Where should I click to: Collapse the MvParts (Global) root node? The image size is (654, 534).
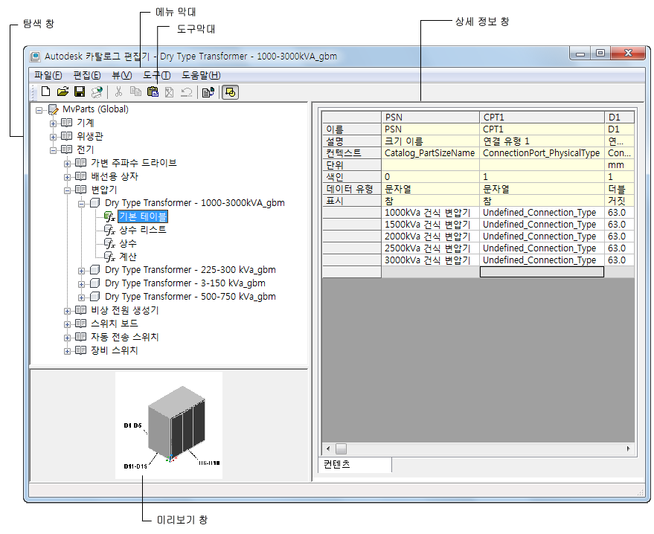39,111
